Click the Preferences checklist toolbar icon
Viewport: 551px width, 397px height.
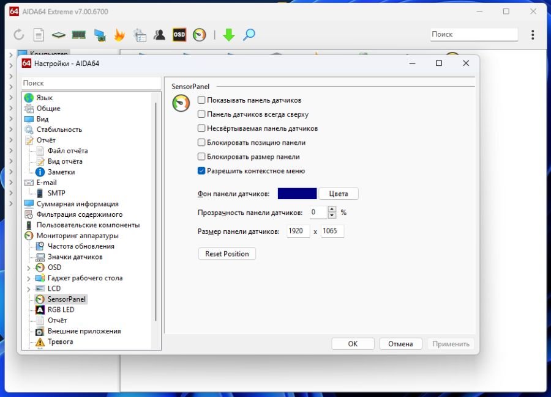[140, 35]
